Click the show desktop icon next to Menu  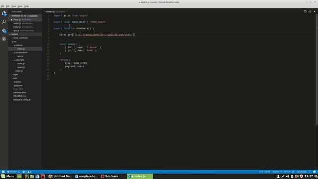[19, 176]
